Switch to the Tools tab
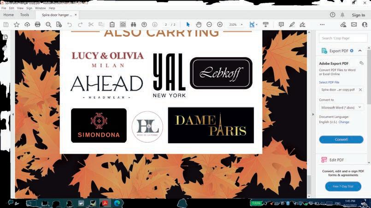 [24, 15]
